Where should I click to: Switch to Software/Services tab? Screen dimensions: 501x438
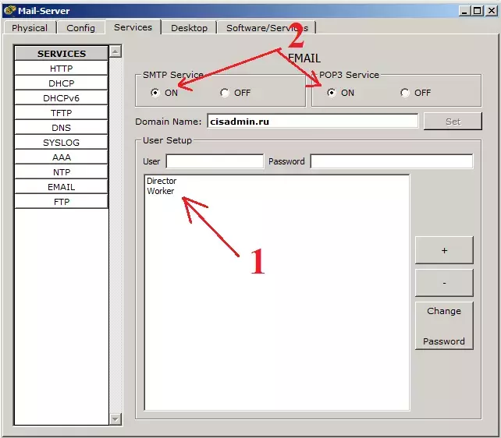(267, 28)
